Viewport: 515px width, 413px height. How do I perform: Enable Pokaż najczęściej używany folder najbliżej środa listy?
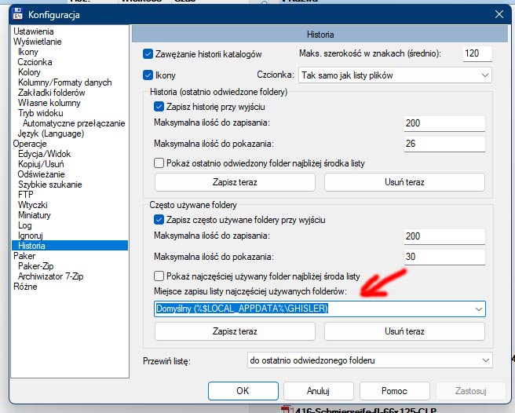click(159, 276)
